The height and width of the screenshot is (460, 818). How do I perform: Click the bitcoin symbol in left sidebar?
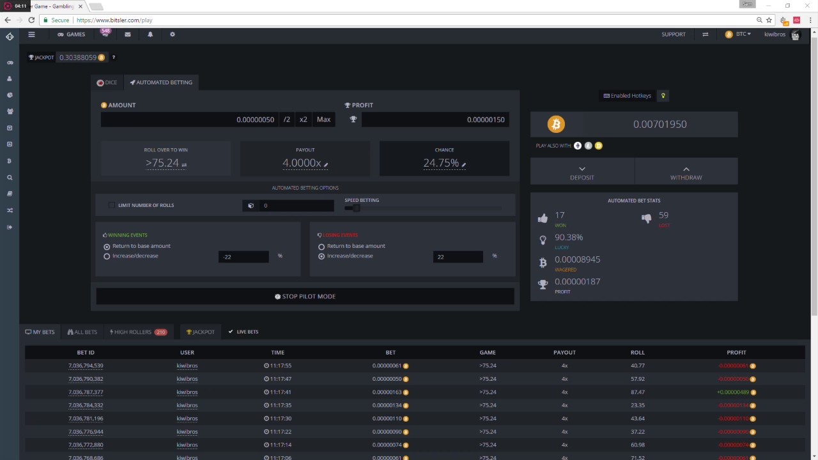pos(10,161)
